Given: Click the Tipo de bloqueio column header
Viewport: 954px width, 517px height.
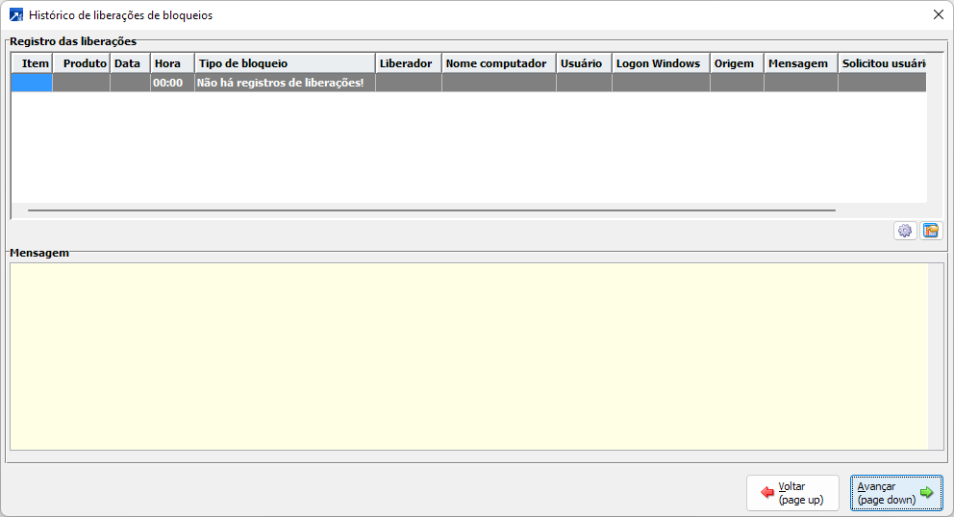Looking at the screenshot, I should pos(285,63).
